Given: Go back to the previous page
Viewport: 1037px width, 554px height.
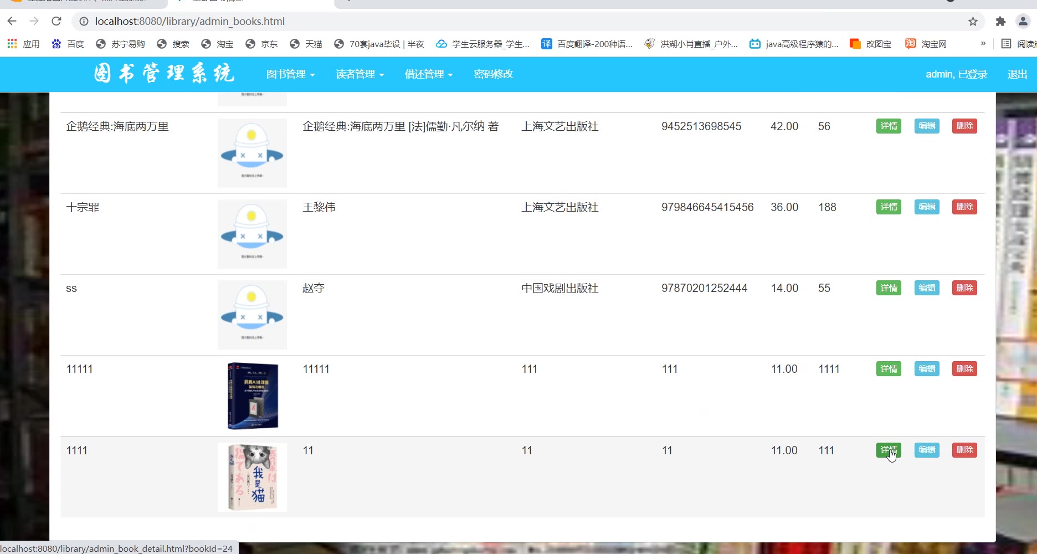Looking at the screenshot, I should click(12, 21).
